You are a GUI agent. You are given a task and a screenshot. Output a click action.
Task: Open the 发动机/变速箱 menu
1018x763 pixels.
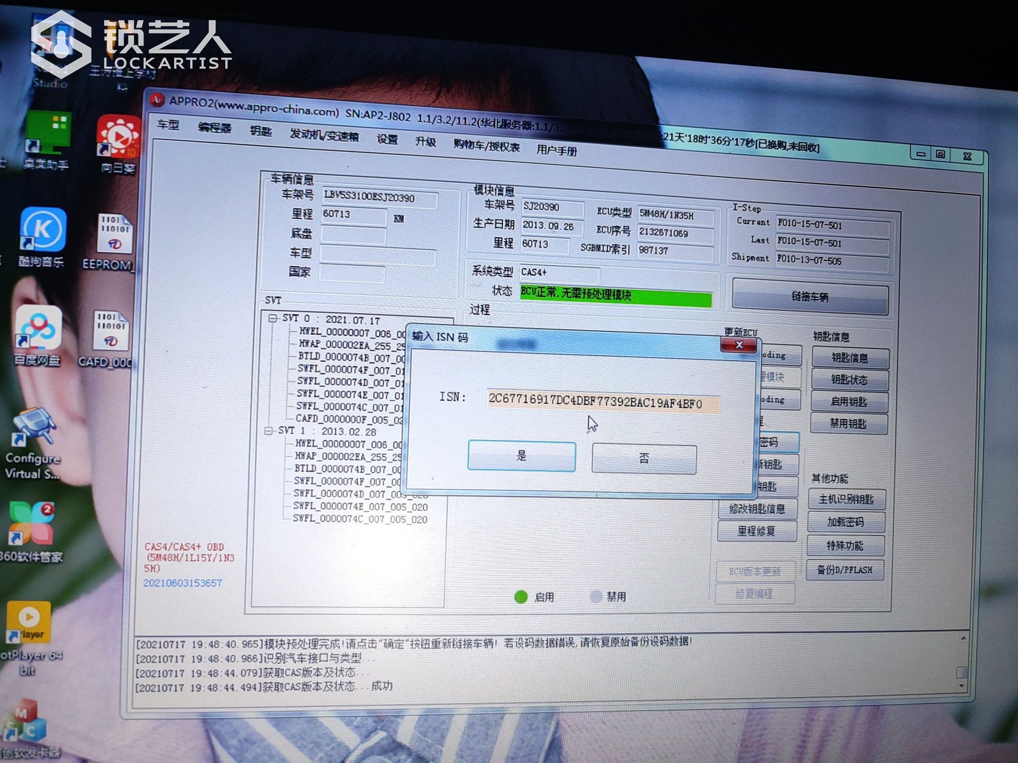[325, 135]
